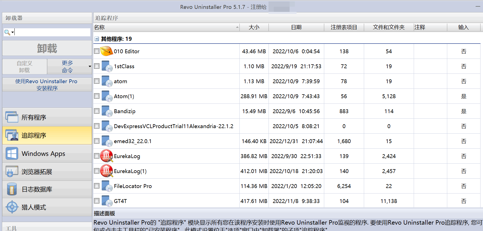Open the search options dropdown arrow
Image resolution: width=483 pixels, height=231 pixels.
[12, 32]
